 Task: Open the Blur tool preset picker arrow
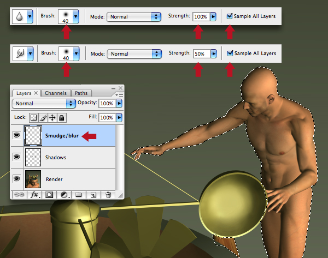(30, 16)
